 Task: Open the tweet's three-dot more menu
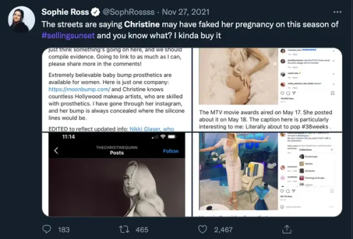coord(337,12)
